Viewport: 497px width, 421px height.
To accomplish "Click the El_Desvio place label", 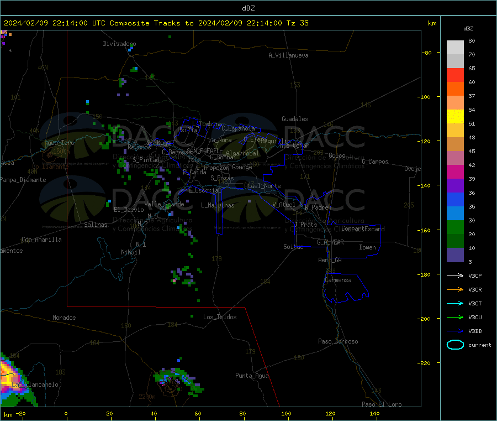I will [129, 210].
